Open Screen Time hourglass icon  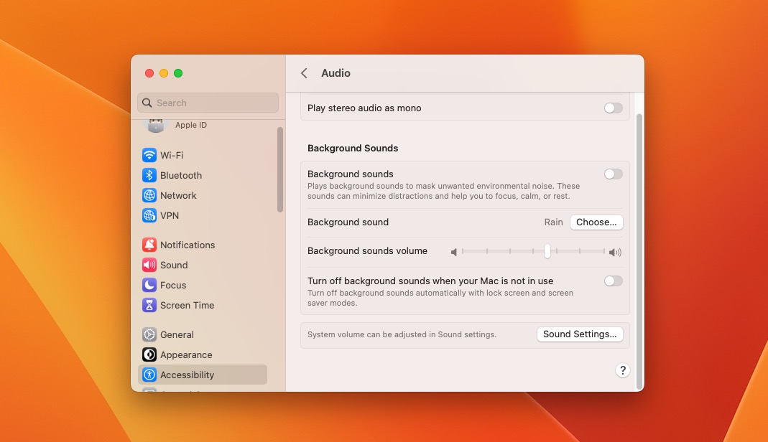tap(149, 305)
